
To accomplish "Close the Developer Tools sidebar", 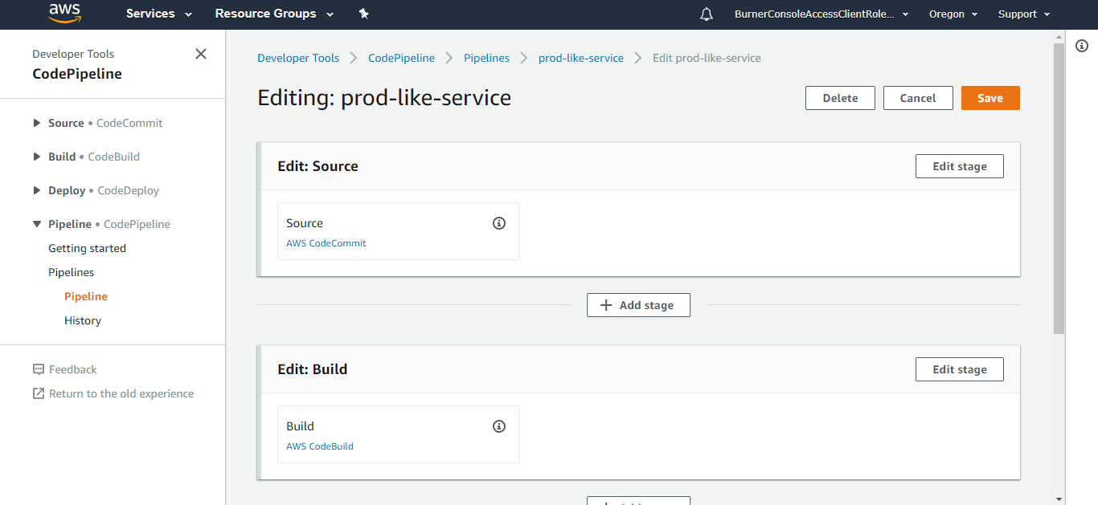I will (201, 54).
